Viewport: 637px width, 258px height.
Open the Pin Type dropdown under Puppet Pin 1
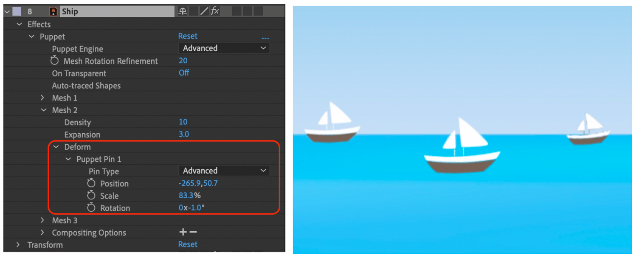(x=224, y=171)
